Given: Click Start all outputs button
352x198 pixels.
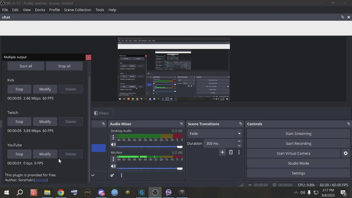Looking at the screenshot, I should [x=26, y=66].
